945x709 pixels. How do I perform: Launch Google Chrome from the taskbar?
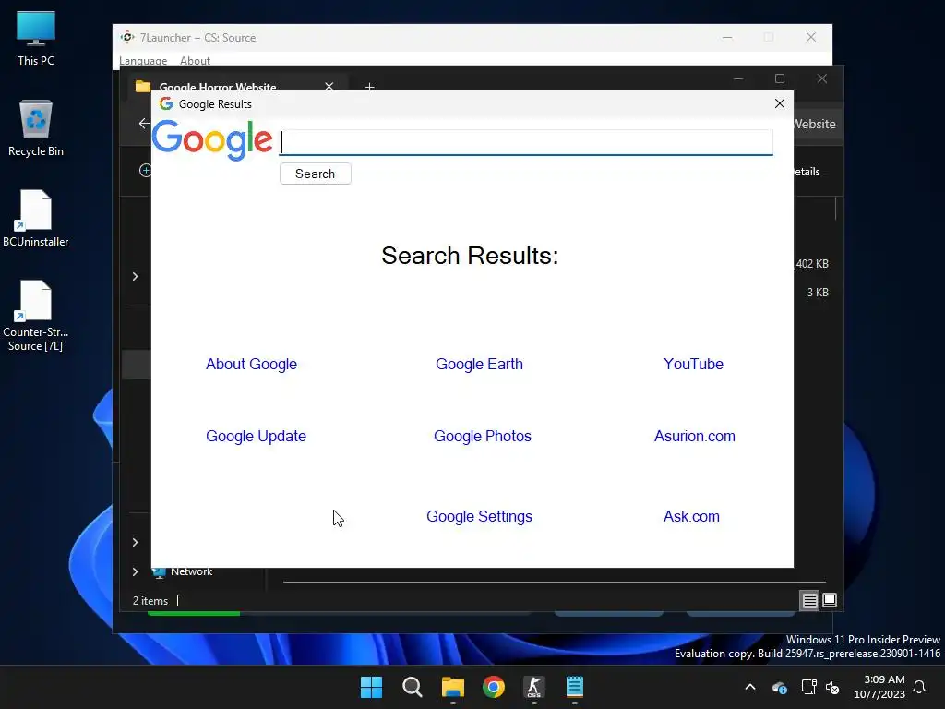tap(494, 687)
